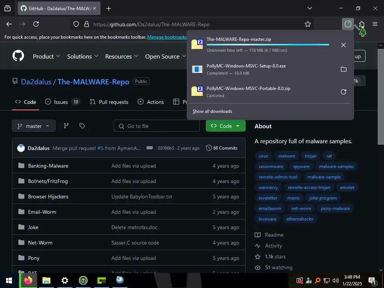
Task: Click the download progress bar
Action: [268, 45]
